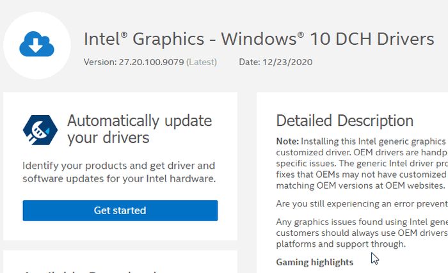Click the 'platforms and support through' line

click(341, 244)
